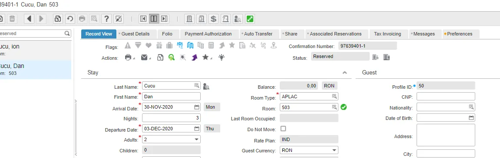500x158 pixels.
Task: Click the light bulb action icon
Action: [222, 57]
